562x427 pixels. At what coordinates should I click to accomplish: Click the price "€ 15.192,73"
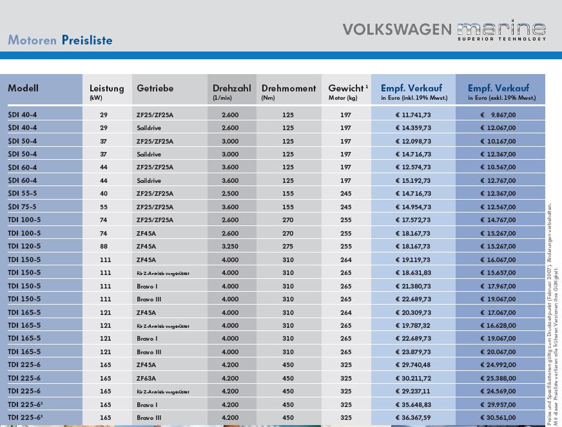point(413,181)
